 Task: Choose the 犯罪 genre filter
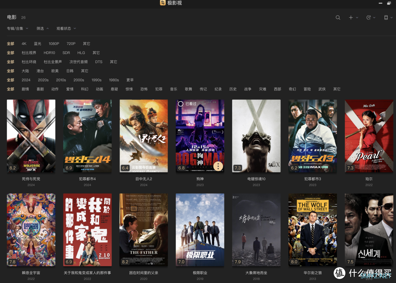tap(159, 89)
